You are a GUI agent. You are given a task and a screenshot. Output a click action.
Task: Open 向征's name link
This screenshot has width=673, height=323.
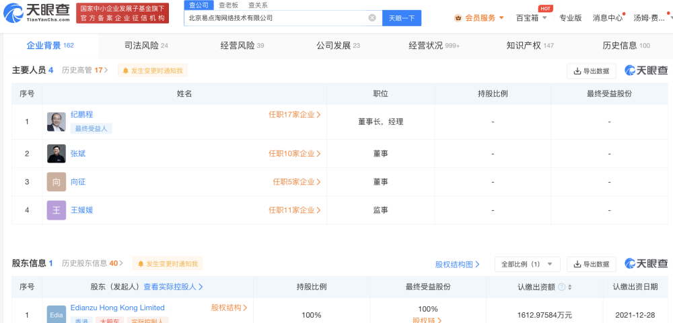[x=77, y=181]
